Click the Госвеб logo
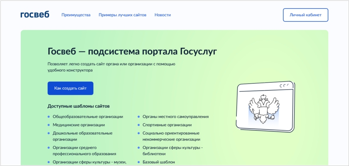 point(34,15)
